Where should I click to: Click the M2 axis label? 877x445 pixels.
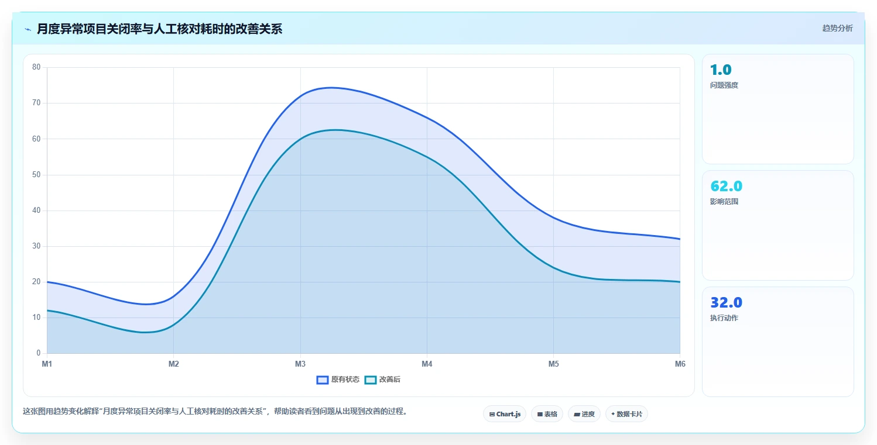[x=174, y=364]
